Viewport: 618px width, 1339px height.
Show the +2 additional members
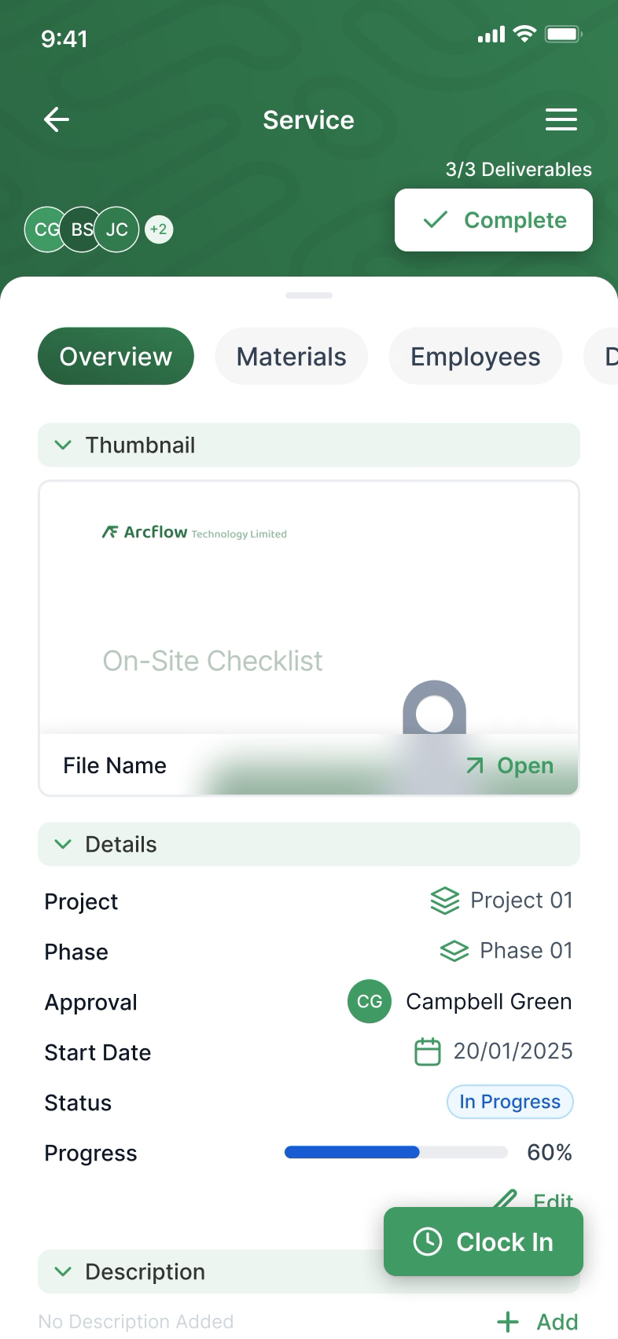click(x=159, y=229)
